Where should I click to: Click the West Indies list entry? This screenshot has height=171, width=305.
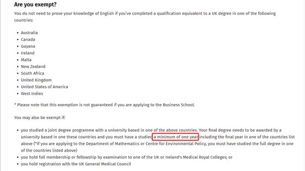32,93
